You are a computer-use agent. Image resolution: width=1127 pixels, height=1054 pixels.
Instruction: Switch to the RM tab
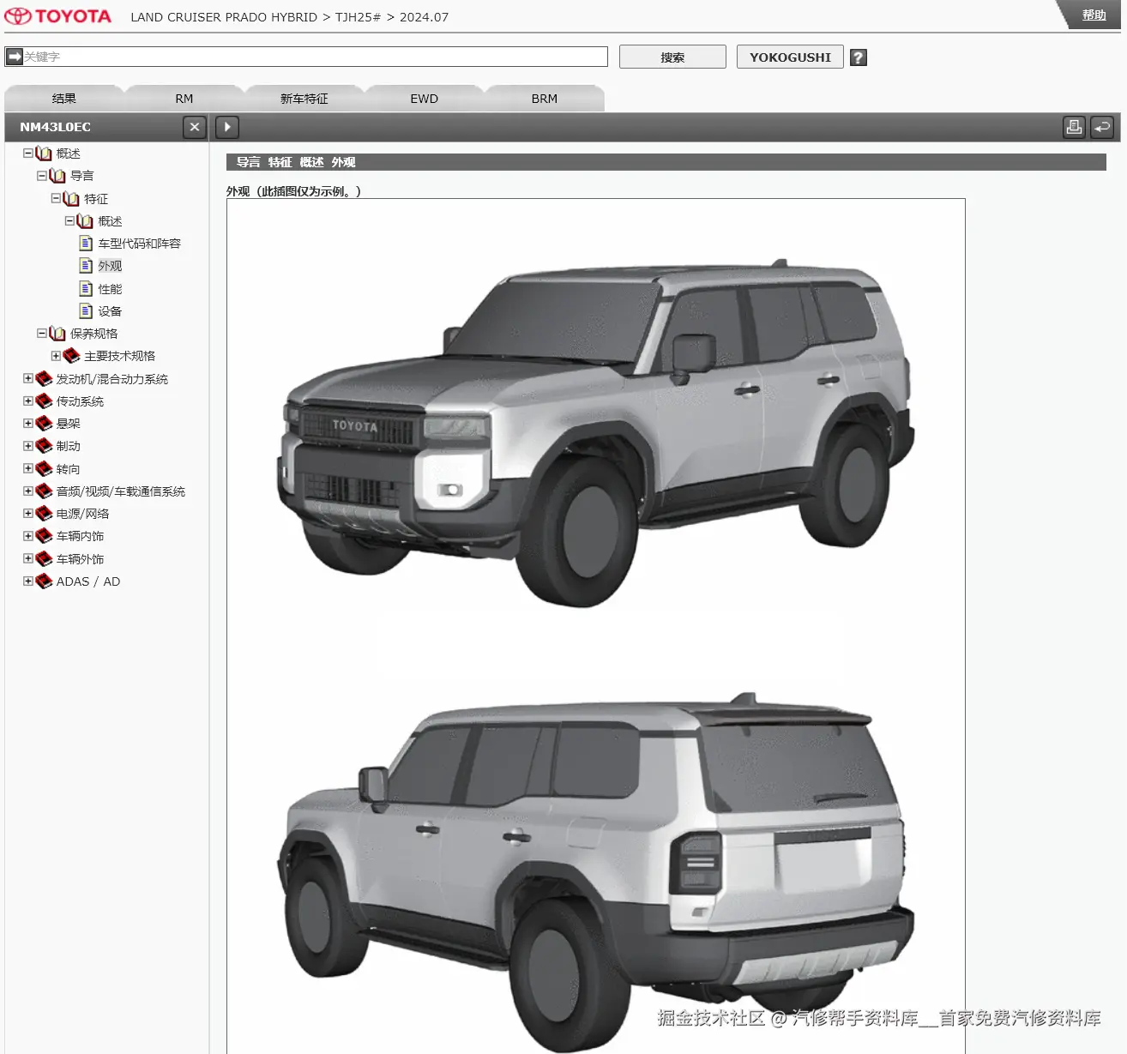tap(184, 99)
